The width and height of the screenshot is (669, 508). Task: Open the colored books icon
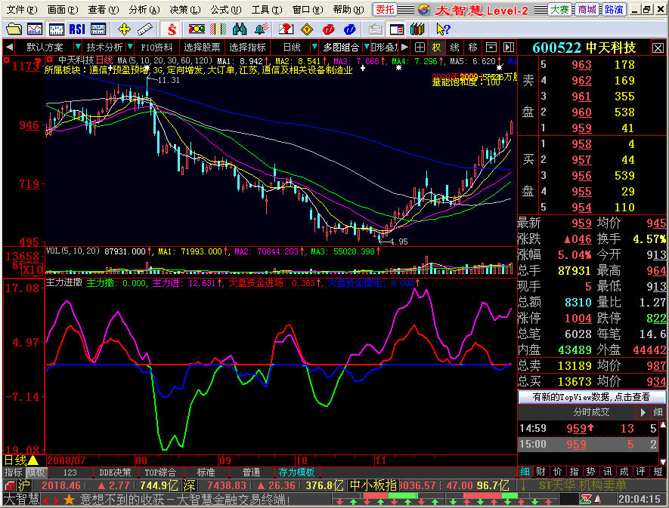tap(417, 29)
